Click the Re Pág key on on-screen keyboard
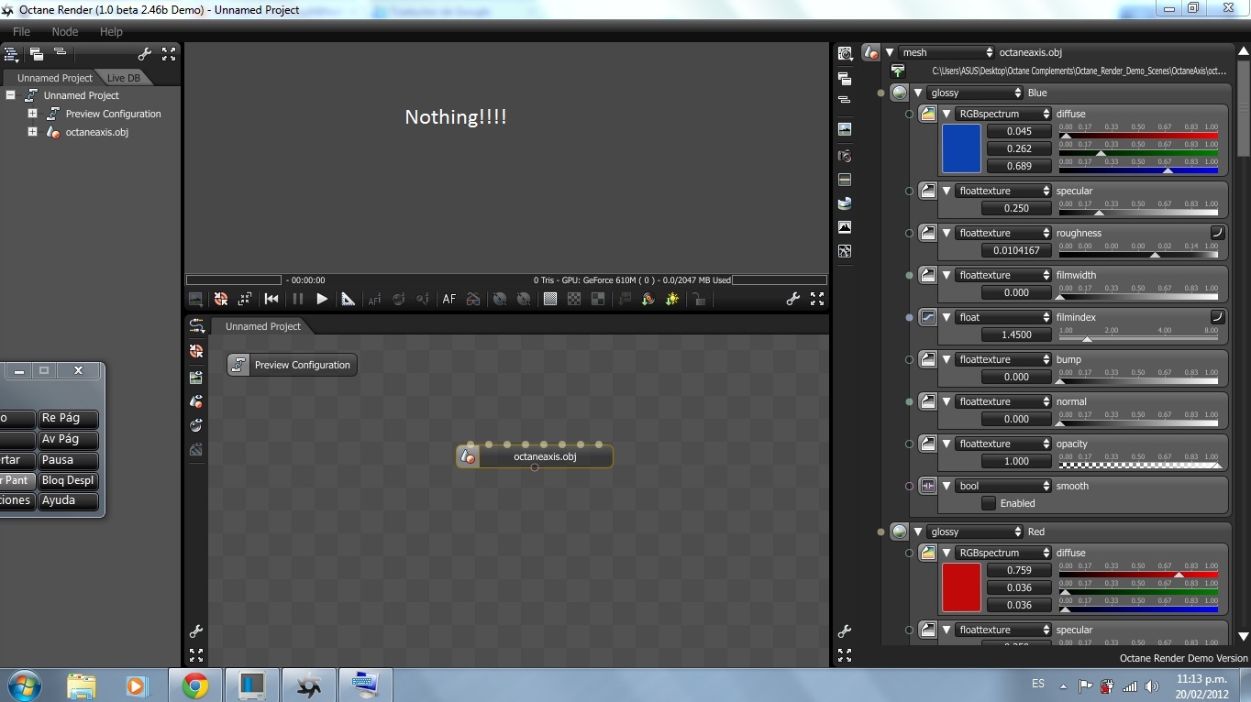This screenshot has height=702, width=1251. click(x=68, y=418)
